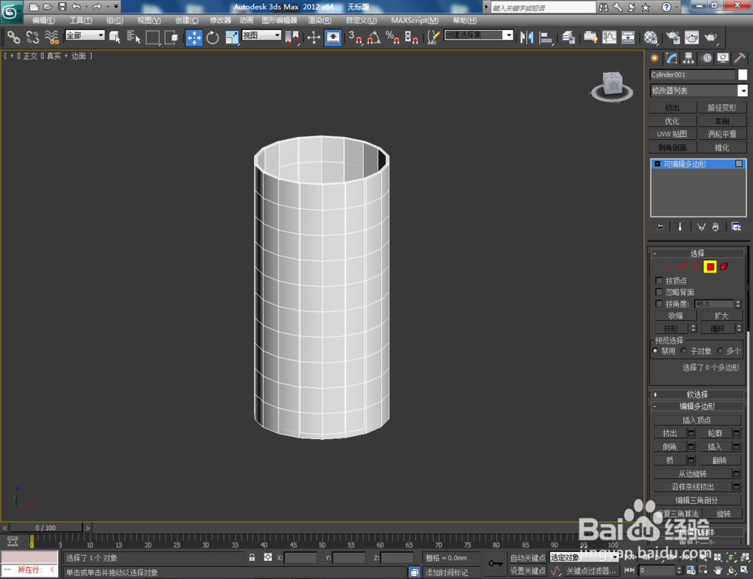Select 子对象 preview selection radio
The height and width of the screenshot is (579, 753).
coord(684,350)
